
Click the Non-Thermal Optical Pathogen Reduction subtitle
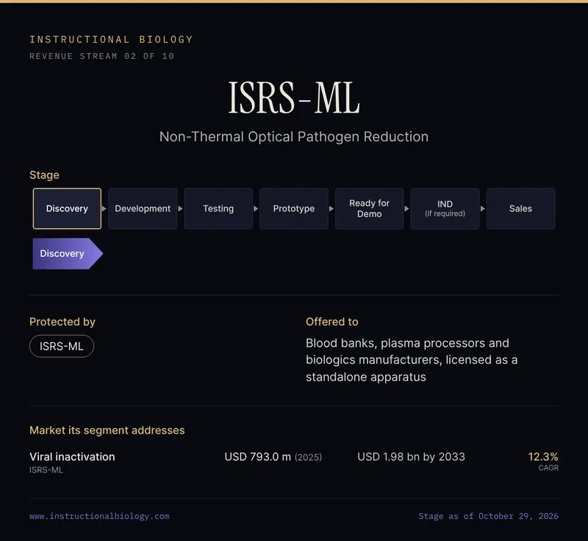pyautogui.click(x=294, y=137)
